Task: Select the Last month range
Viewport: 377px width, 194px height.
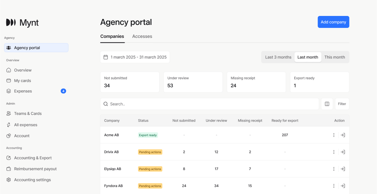Action: pos(308,57)
